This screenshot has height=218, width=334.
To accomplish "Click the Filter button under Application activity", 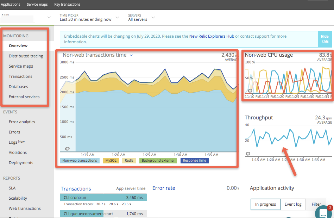I will [x=316, y=204].
